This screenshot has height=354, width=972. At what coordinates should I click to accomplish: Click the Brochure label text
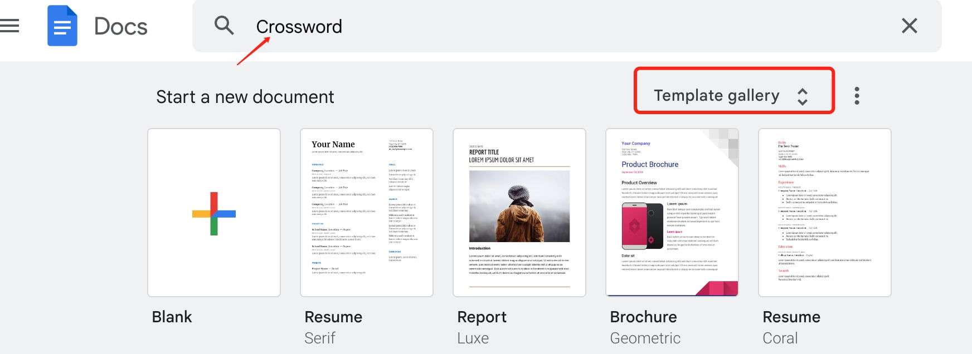click(x=643, y=317)
